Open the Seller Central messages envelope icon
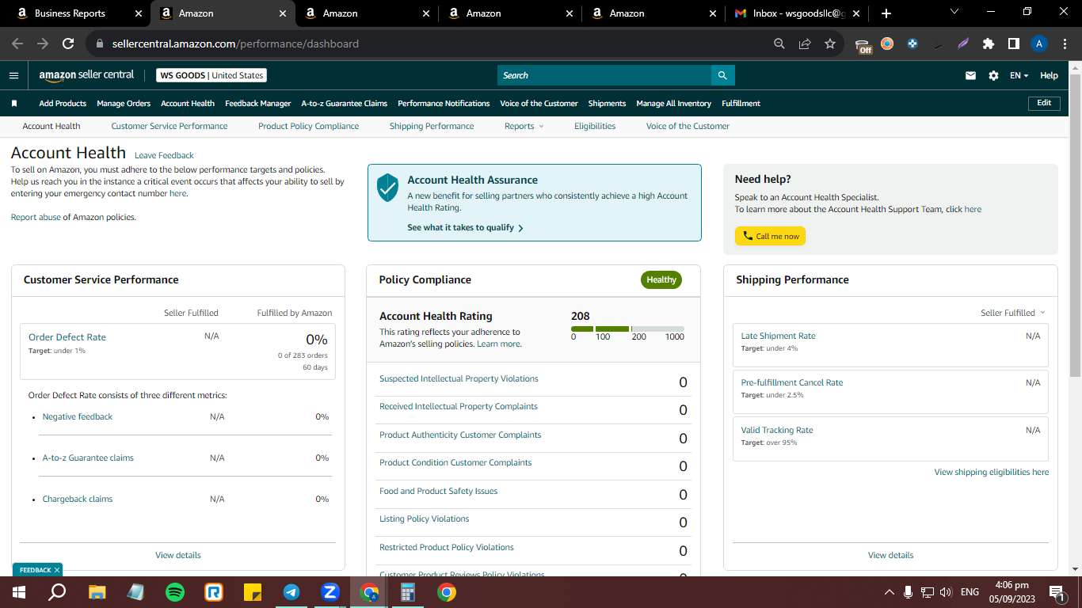 coord(970,75)
